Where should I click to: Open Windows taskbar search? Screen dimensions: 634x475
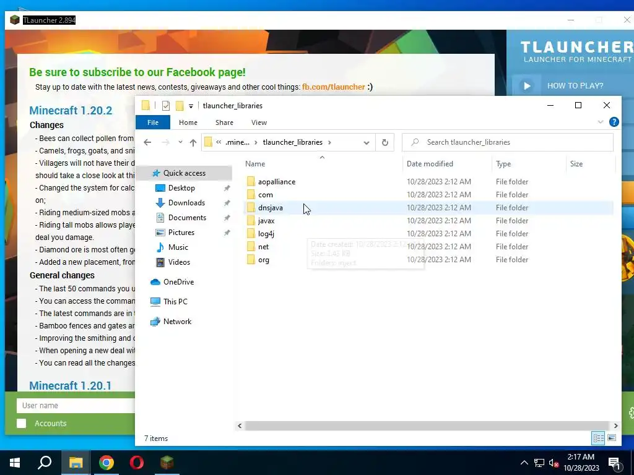point(45,463)
